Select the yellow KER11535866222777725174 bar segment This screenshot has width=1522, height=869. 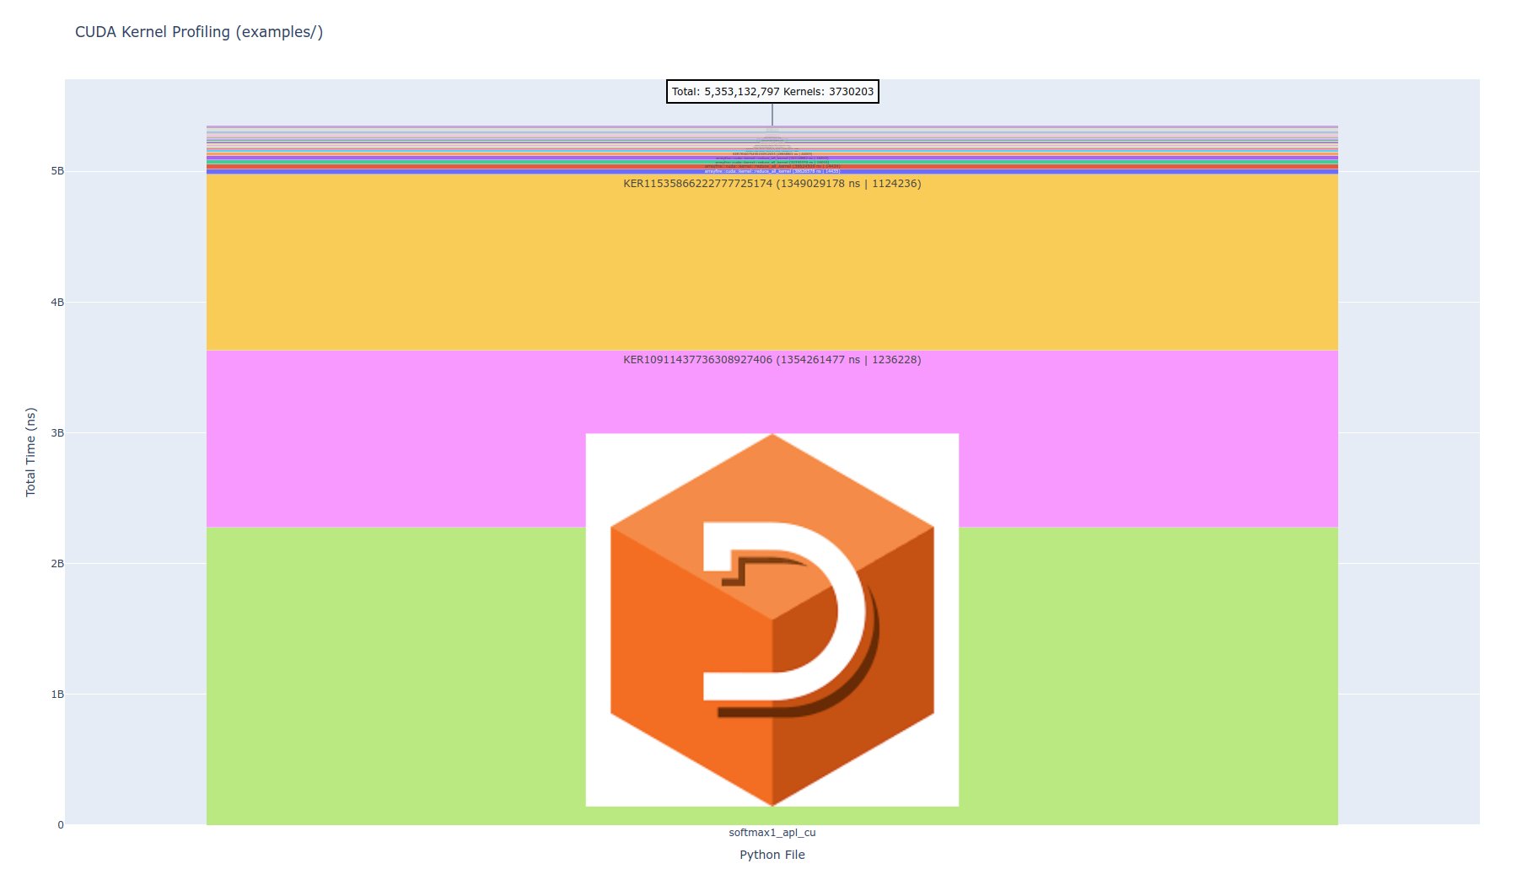tap(772, 261)
